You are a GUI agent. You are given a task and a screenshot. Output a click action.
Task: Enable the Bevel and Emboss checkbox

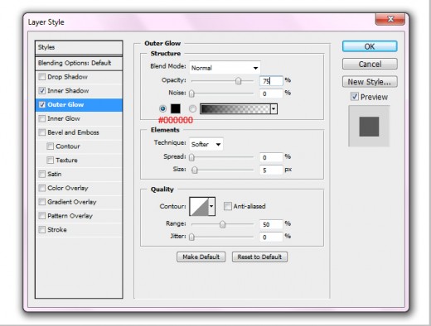click(x=42, y=132)
